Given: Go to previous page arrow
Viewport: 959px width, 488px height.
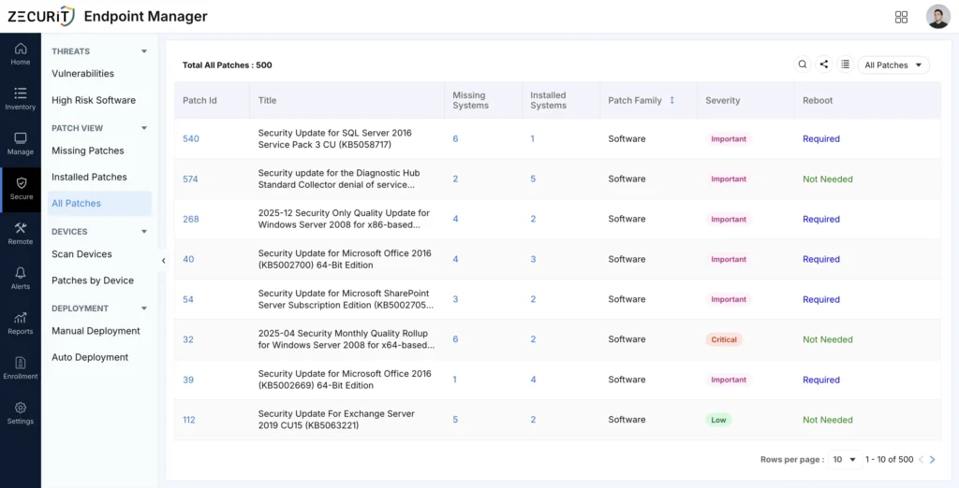Looking at the screenshot, I should tap(922, 459).
